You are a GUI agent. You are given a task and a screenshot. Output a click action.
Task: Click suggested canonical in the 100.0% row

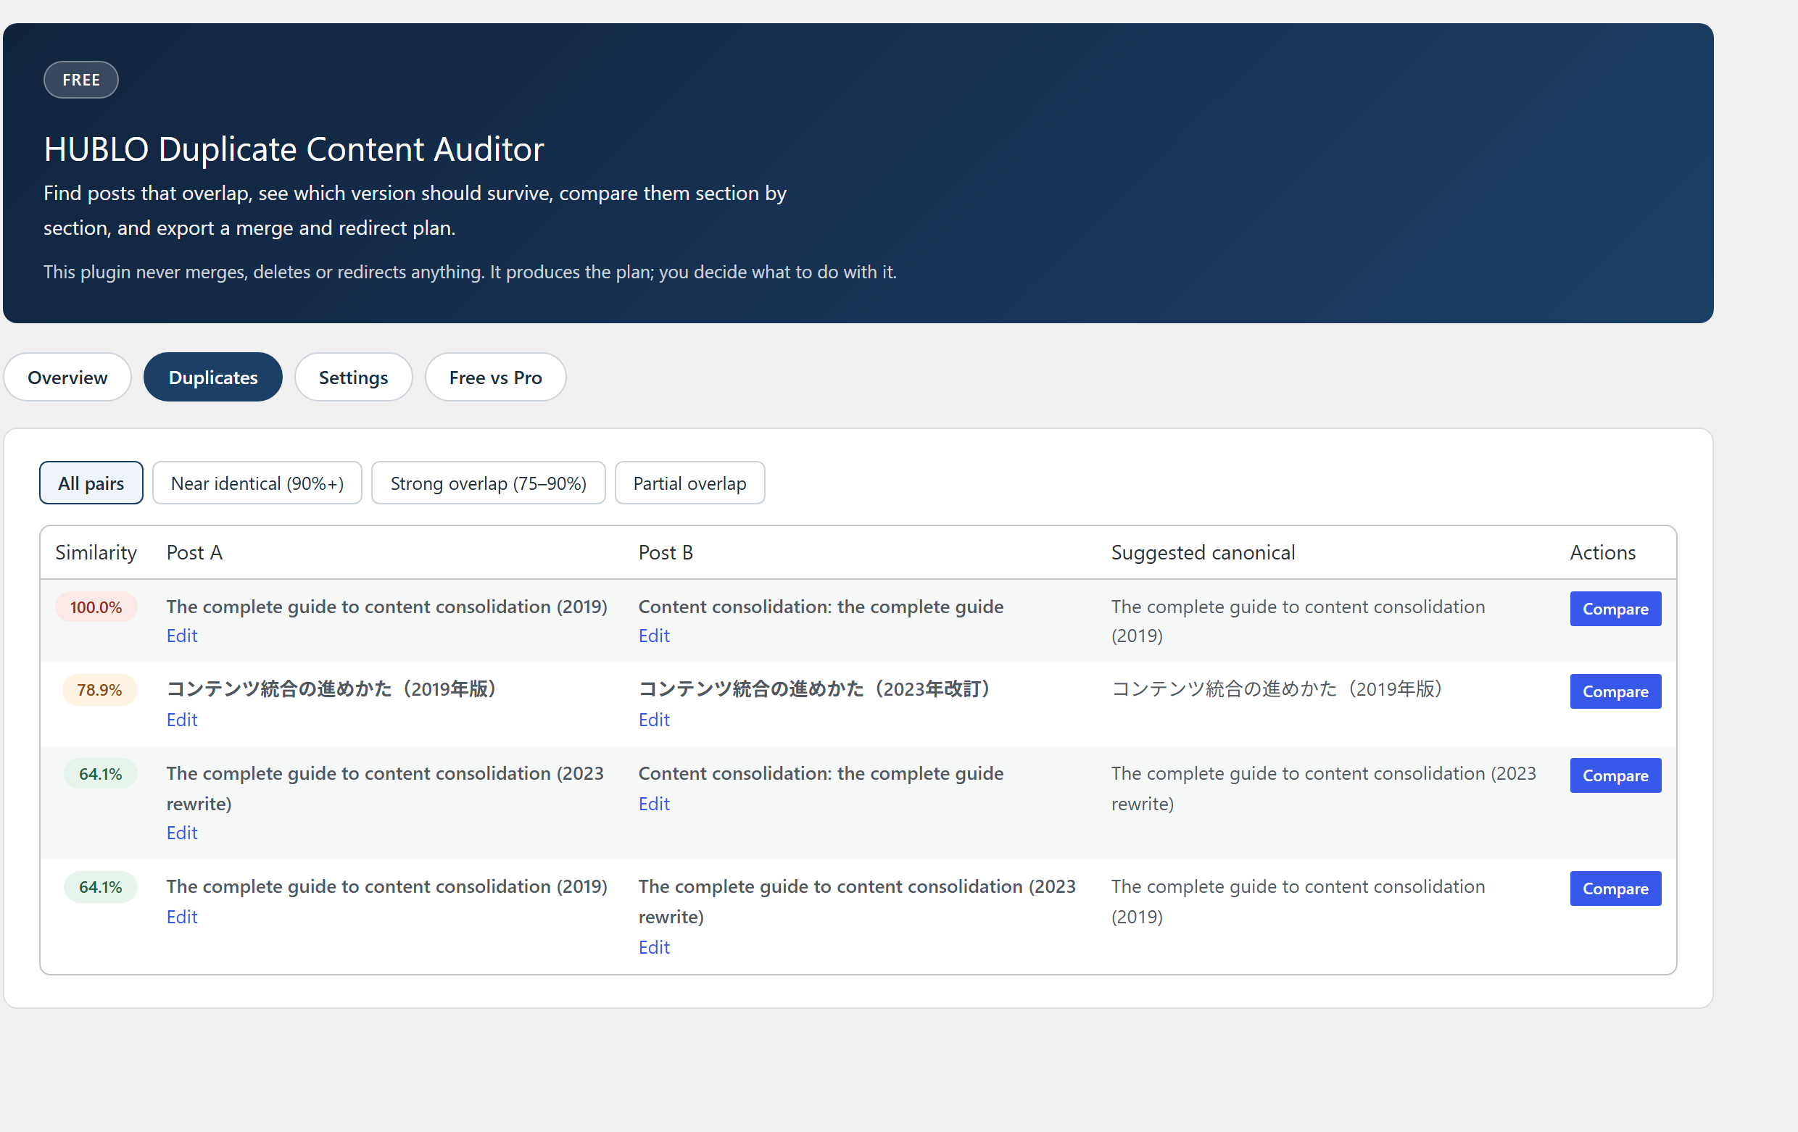1298,621
